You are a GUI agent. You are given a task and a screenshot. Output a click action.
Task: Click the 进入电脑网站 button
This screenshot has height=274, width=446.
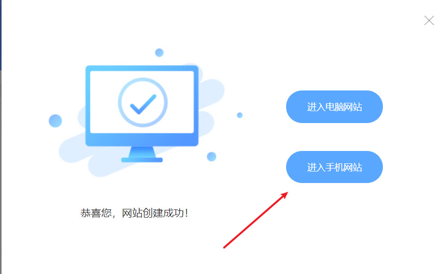334,106
